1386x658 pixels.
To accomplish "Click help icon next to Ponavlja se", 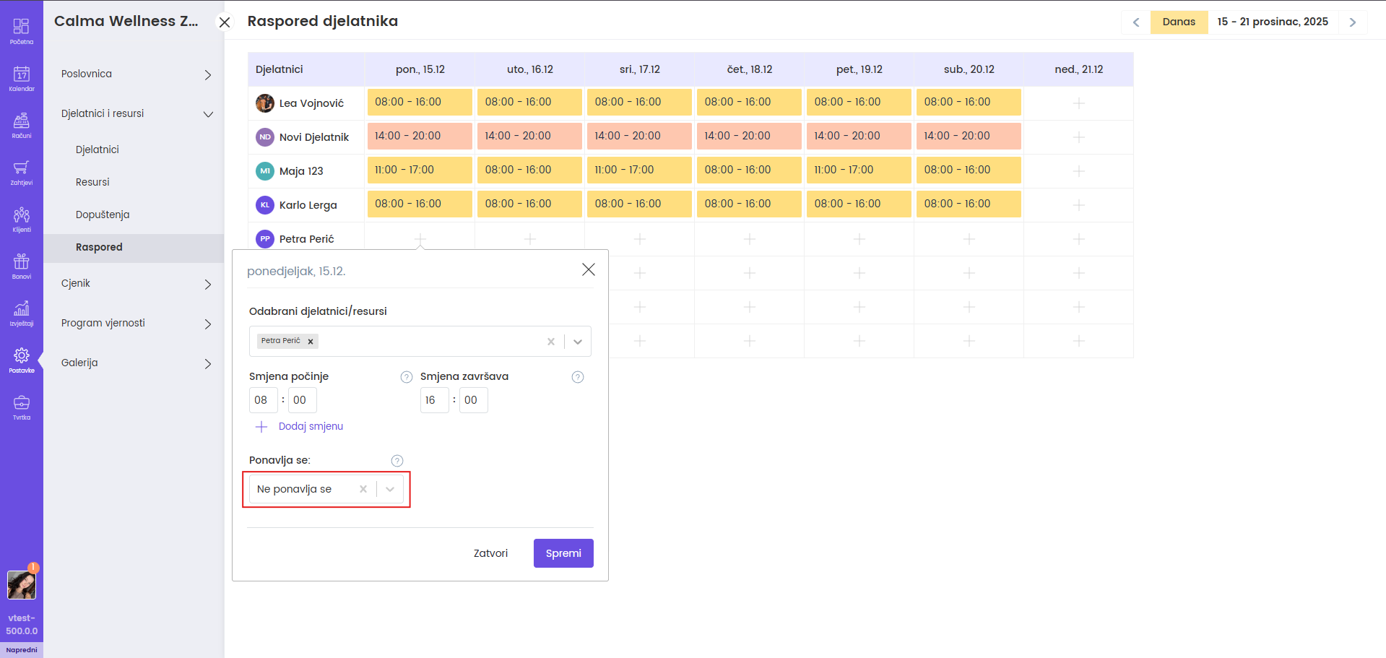I will click(397, 461).
